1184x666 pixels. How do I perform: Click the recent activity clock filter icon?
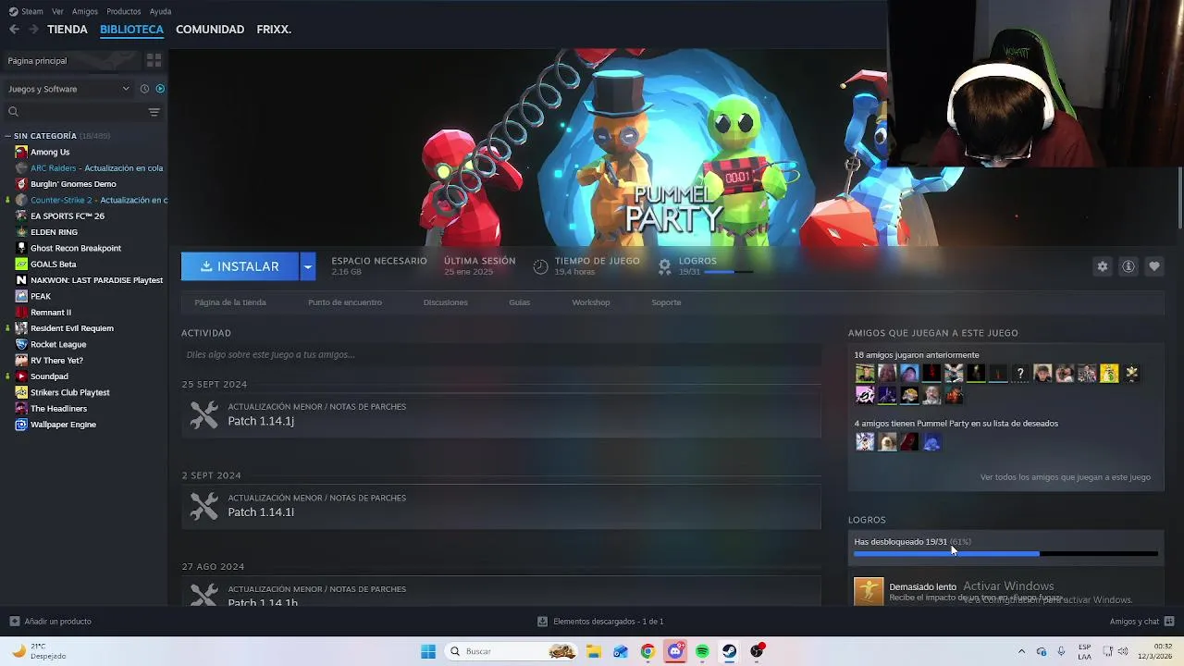[x=144, y=89]
